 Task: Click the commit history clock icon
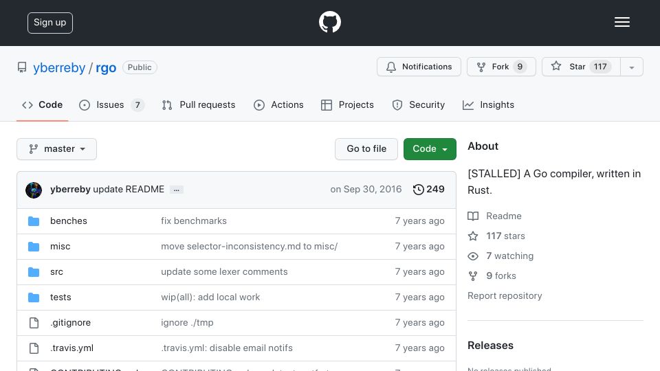[418, 190]
